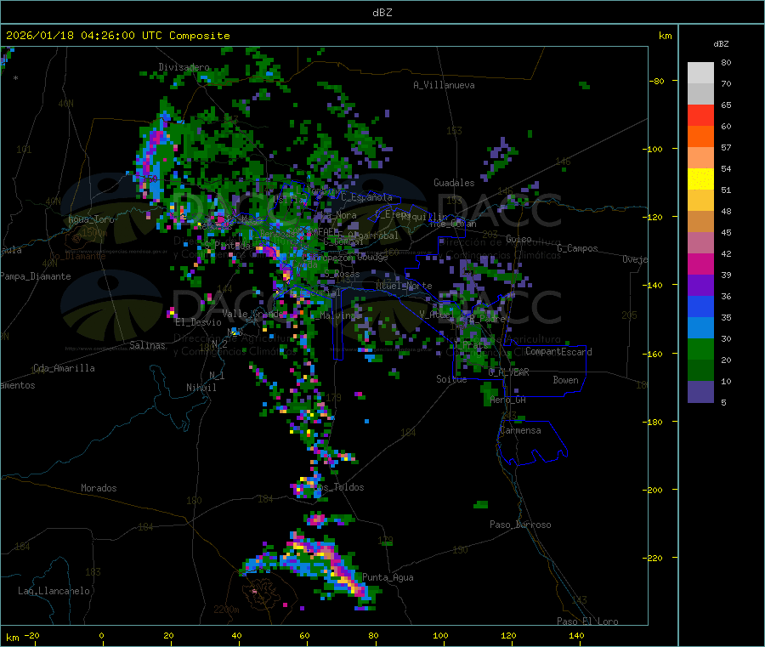Image resolution: width=765 pixels, height=647 pixels.
Task: Click the 'N_1' map label
Action: pyautogui.click(x=217, y=376)
